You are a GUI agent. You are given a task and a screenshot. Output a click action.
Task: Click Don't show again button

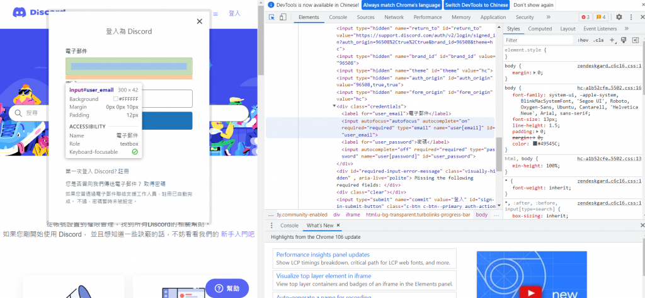pos(534,5)
